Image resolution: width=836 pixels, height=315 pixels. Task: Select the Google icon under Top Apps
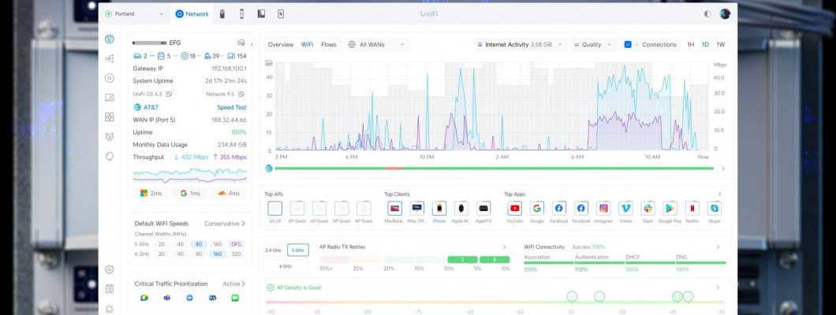pyautogui.click(x=537, y=209)
